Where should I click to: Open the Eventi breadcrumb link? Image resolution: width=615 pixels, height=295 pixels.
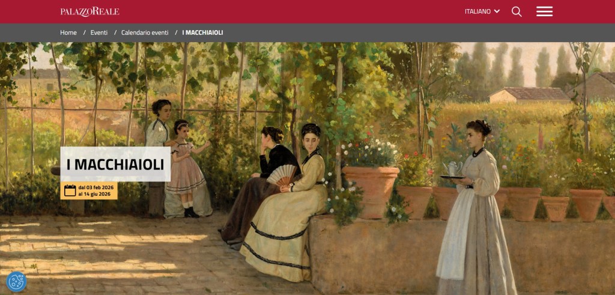tap(99, 32)
